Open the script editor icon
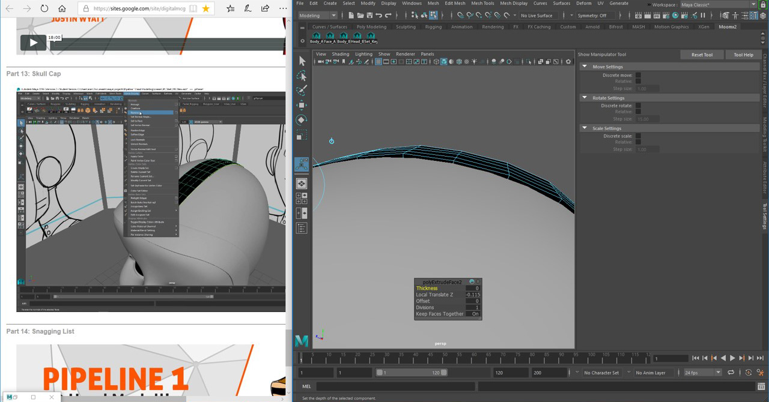Screen dimensions: 769x402 click(761, 386)
